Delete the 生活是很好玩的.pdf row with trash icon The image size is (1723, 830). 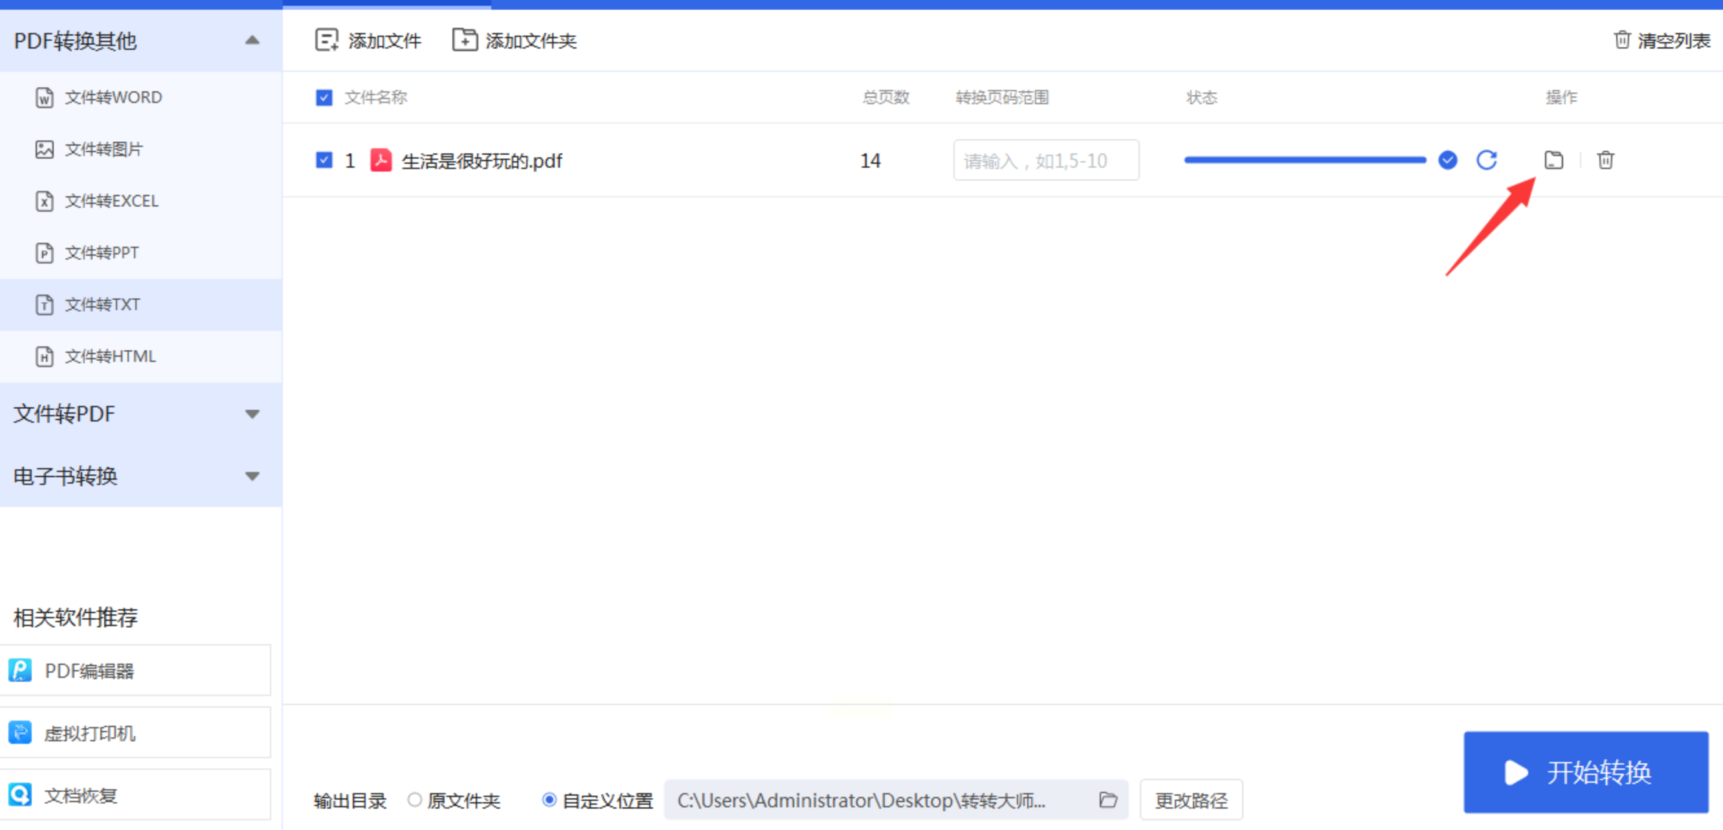coord(1605,161)
